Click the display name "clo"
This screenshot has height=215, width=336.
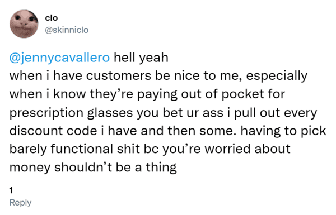(52, 18)
